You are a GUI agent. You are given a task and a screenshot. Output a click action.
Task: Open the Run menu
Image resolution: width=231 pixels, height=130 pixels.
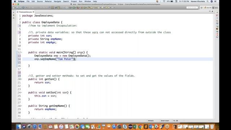[x=80, y=1]
